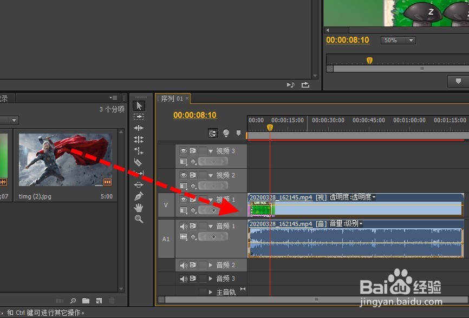Select the Rate Stretch tool
This screenshot has width=469, height=318.
(x=139, y=151)
